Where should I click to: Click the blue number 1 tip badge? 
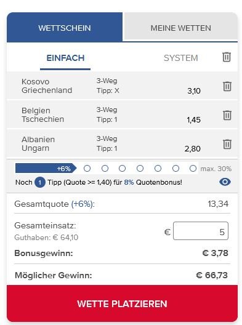click(x=40, y=182)
